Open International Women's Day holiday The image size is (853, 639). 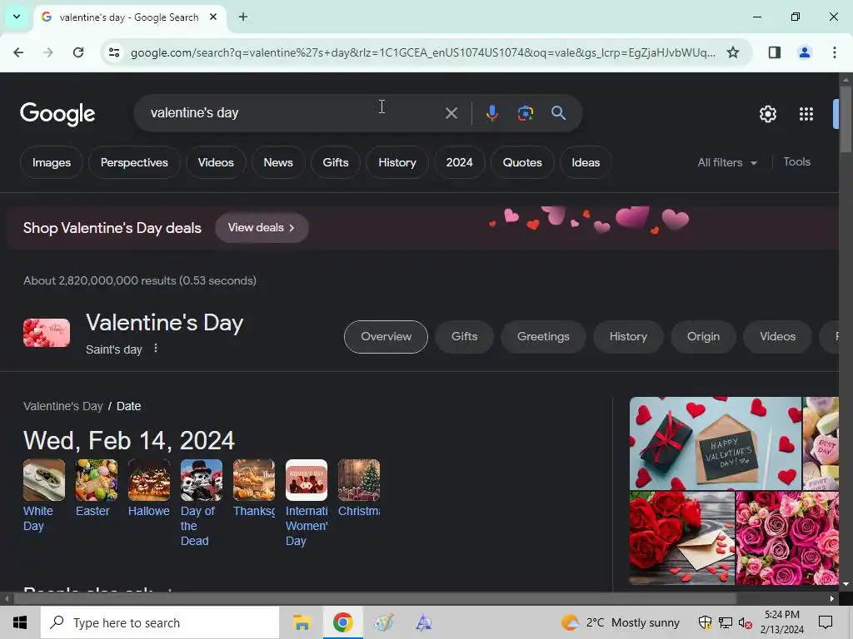coord(307,503)
